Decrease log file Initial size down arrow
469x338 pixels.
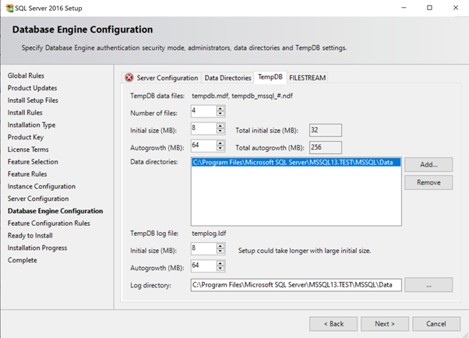point(220,252)
